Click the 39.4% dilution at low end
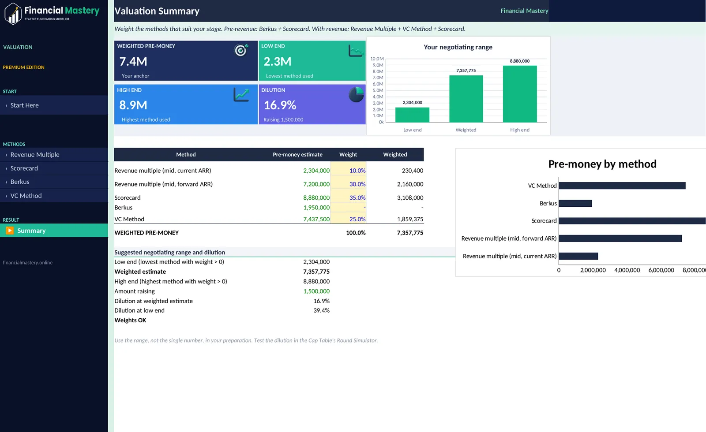The image size is (706, 432). 322,311
